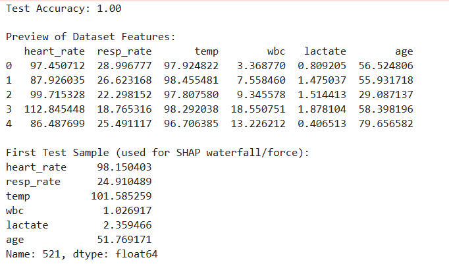Click the Preview of Dataset Features heading
This screenshot has width=449, height=268.
(x=90, y=38)
